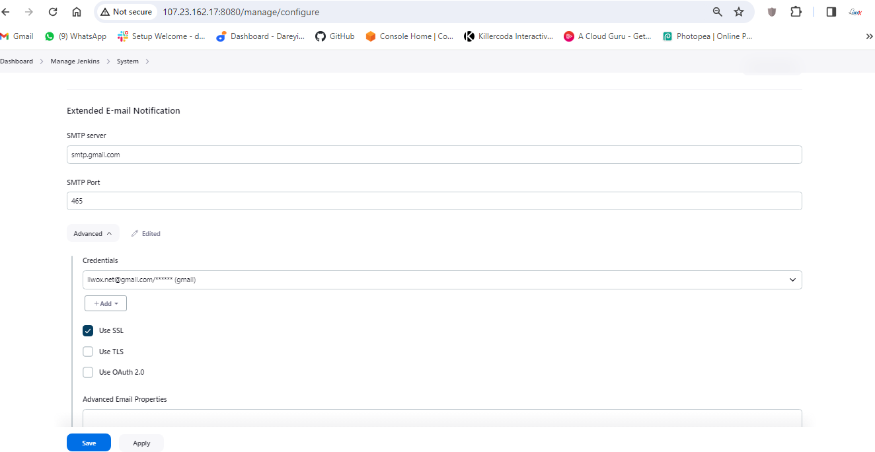Screen dimensions: 875x452
Task: Enable the Use TLS checkbox
Action: pos(88,352)
